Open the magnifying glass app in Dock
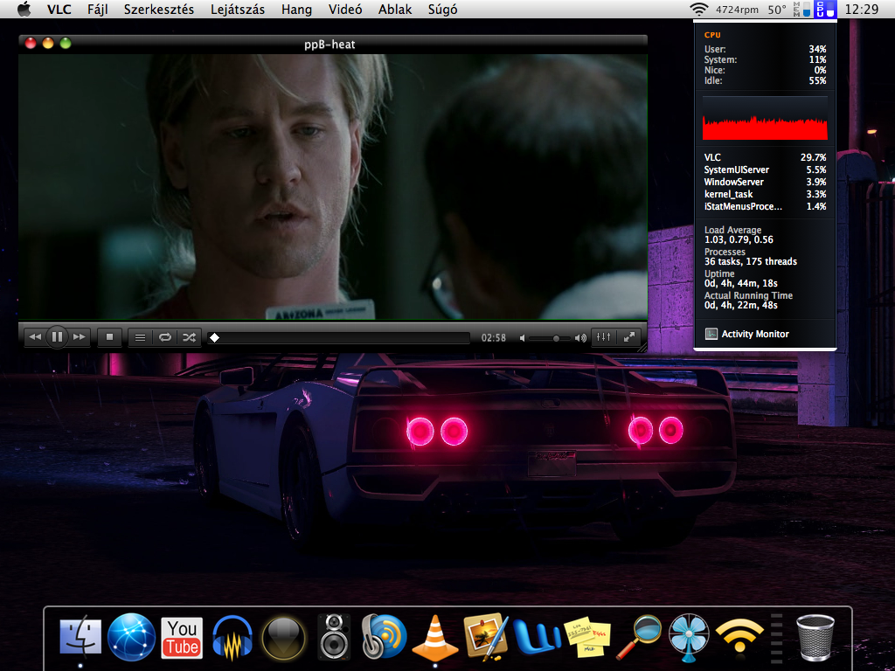 click(639, 637)
